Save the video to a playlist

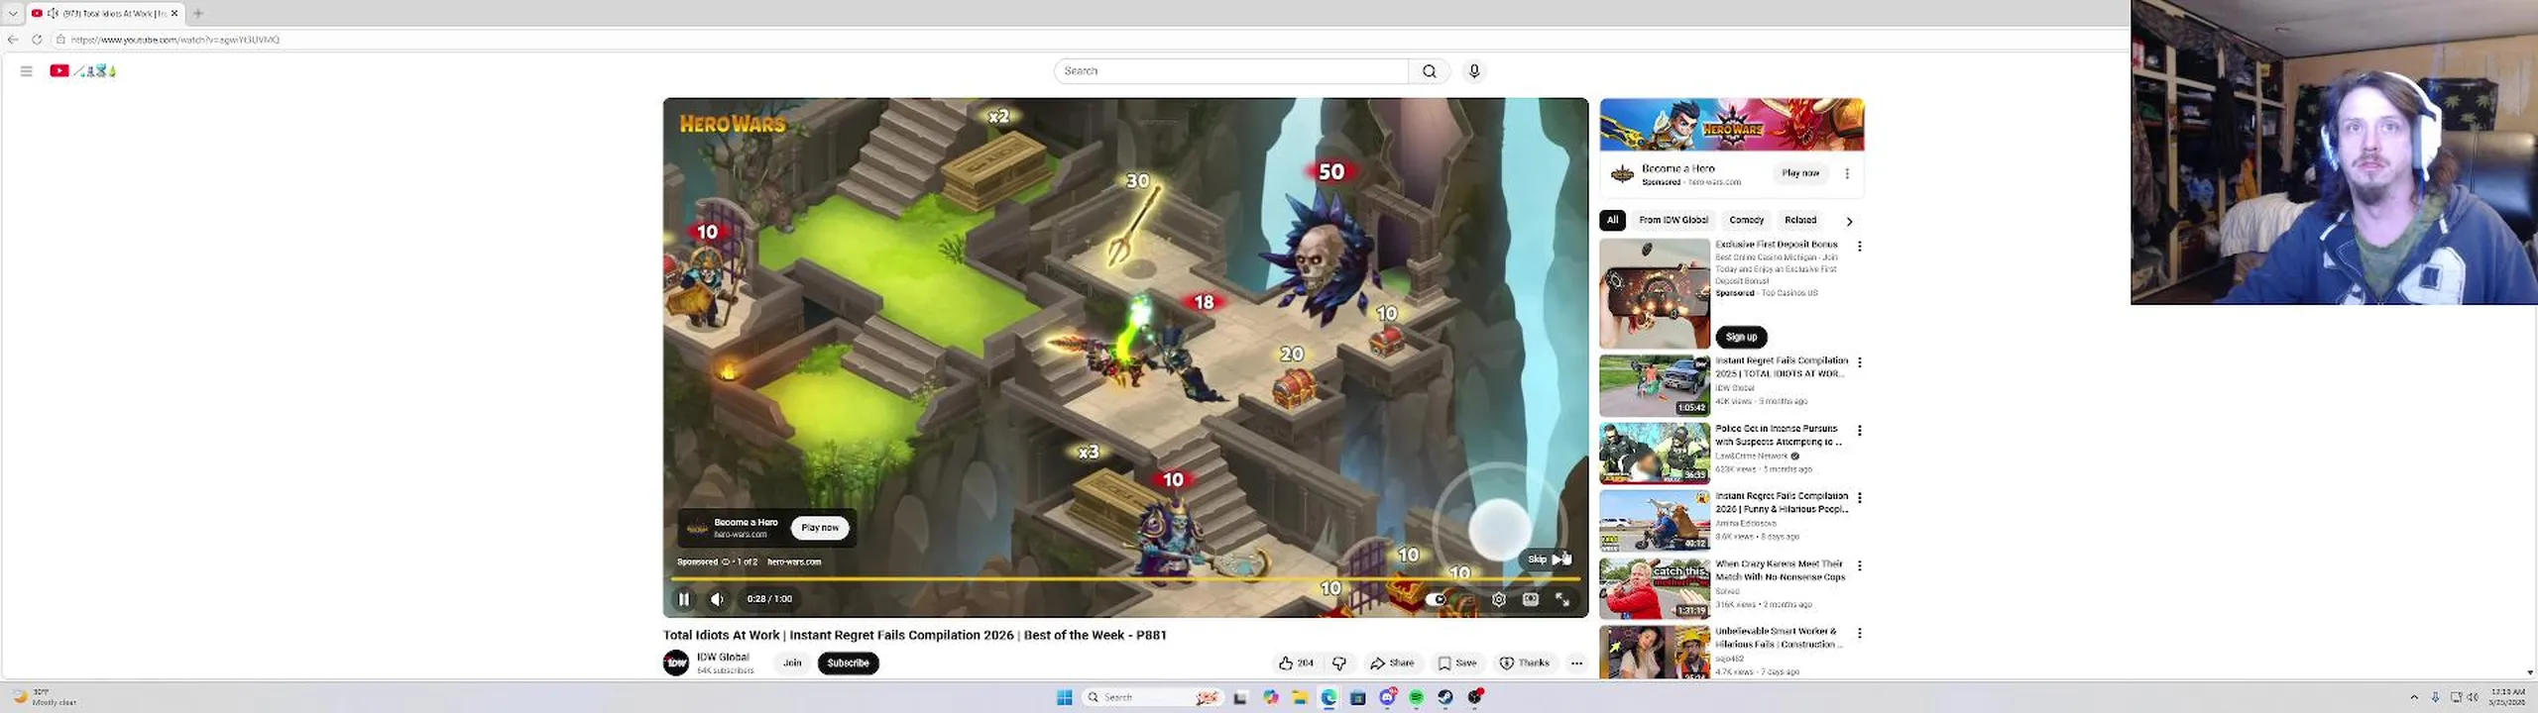pos(1457,663)
